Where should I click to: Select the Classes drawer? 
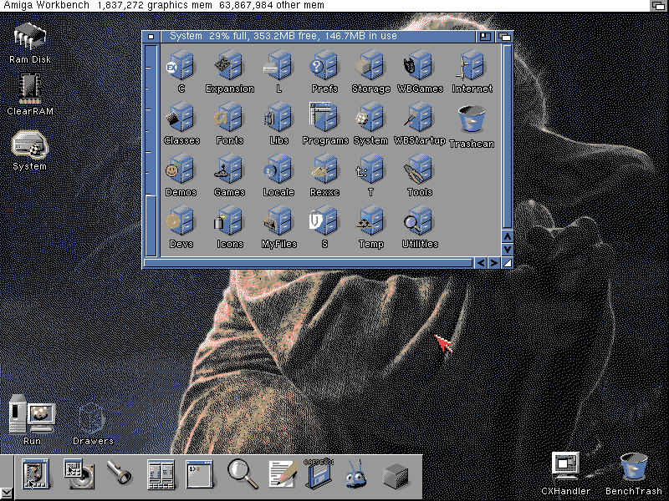[181, 118]
